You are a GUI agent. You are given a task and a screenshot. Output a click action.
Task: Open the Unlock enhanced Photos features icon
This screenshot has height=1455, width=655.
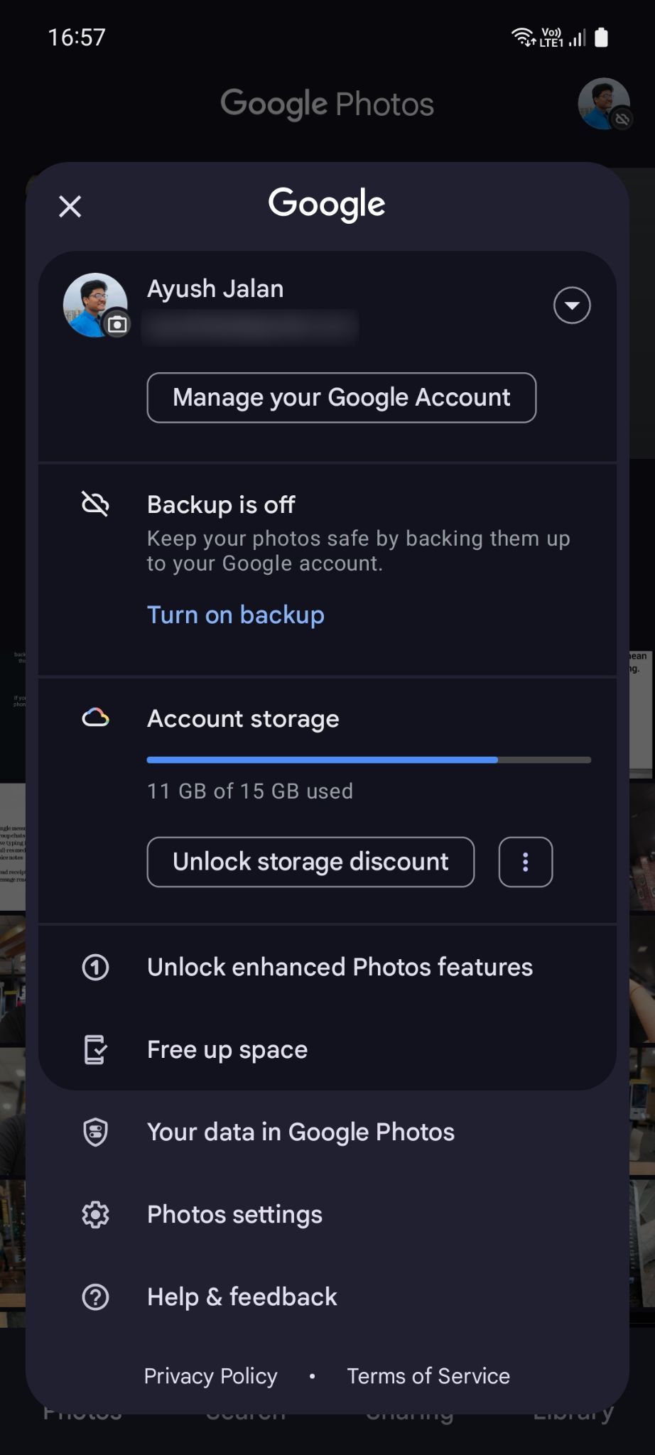[94, 966]
